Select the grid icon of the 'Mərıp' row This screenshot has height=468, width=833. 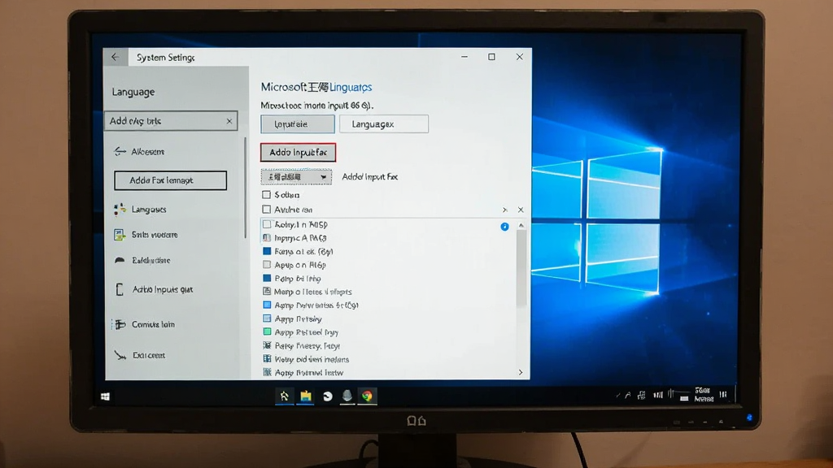(267, 292)
